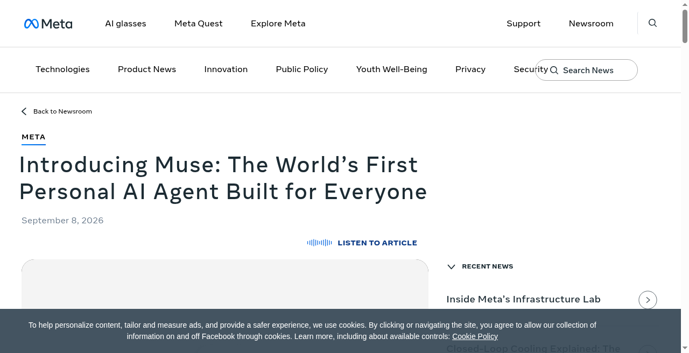
Task: Click the Meta logo
Action: tap(48, 24)
